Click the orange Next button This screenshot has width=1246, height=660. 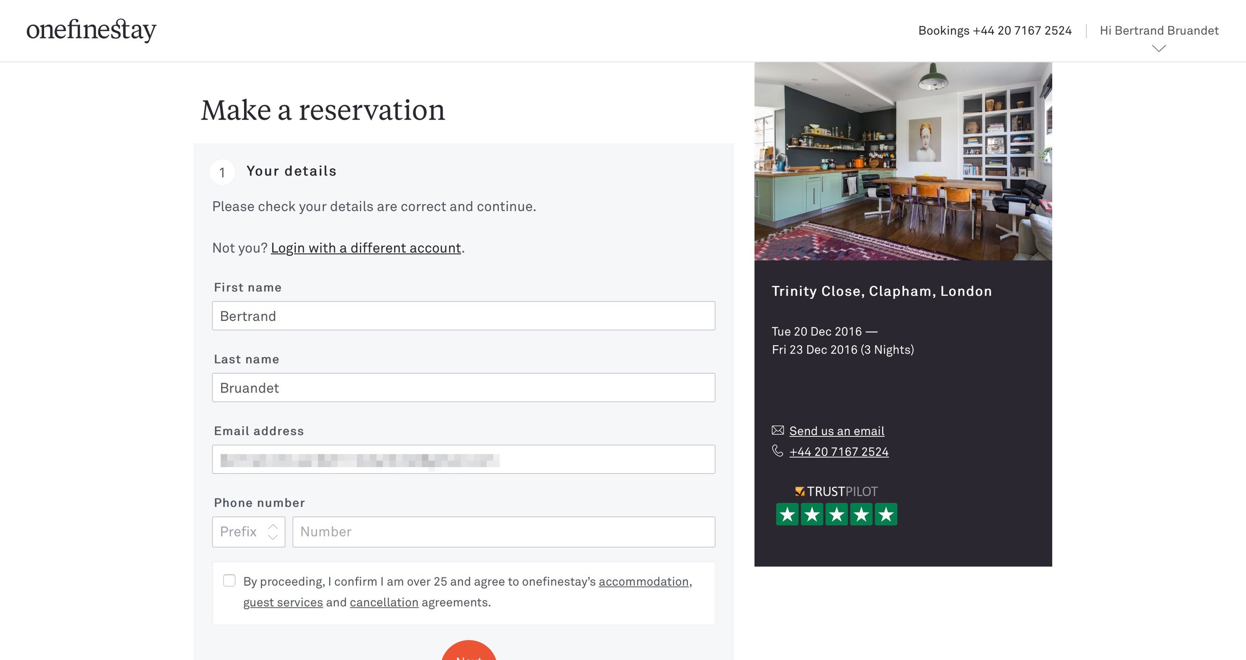(469, 651)
